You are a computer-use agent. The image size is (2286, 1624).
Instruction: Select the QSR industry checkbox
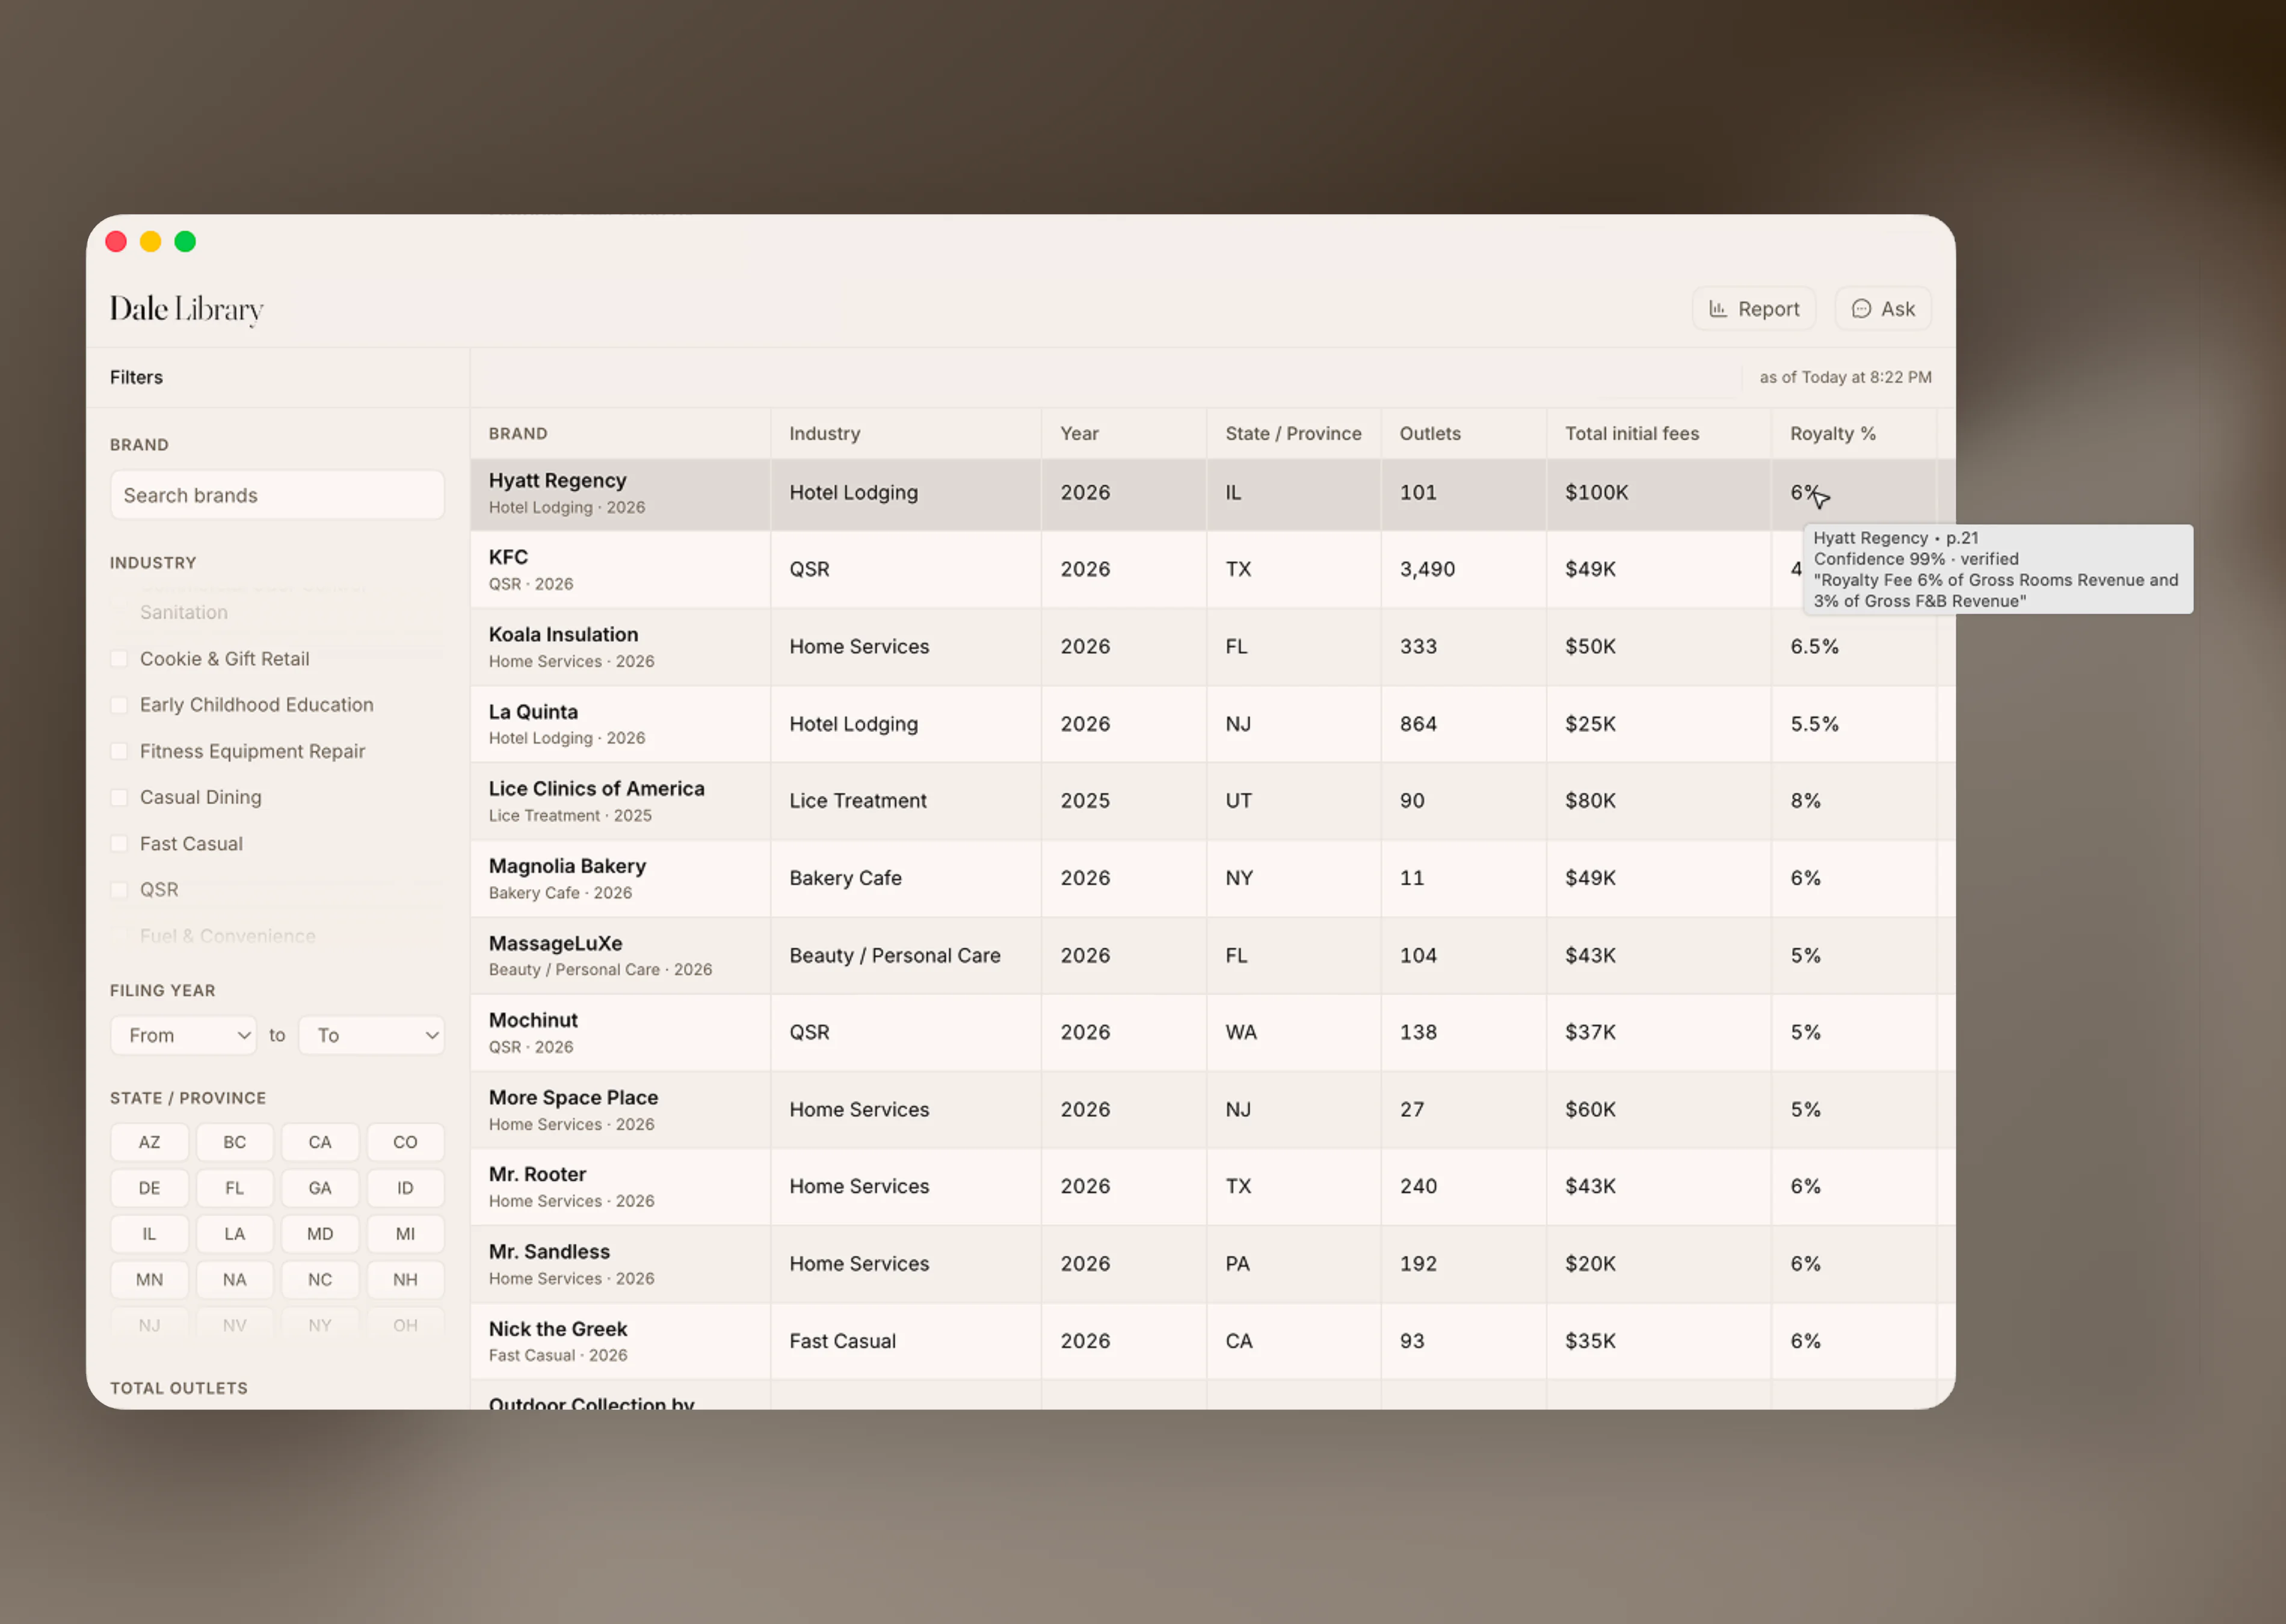point(119,890)
